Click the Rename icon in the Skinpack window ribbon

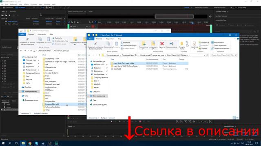point(171,43)
